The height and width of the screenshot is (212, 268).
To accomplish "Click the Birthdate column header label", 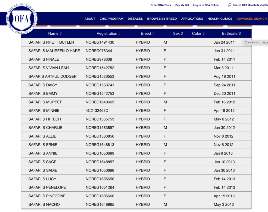I will point(230,34).
